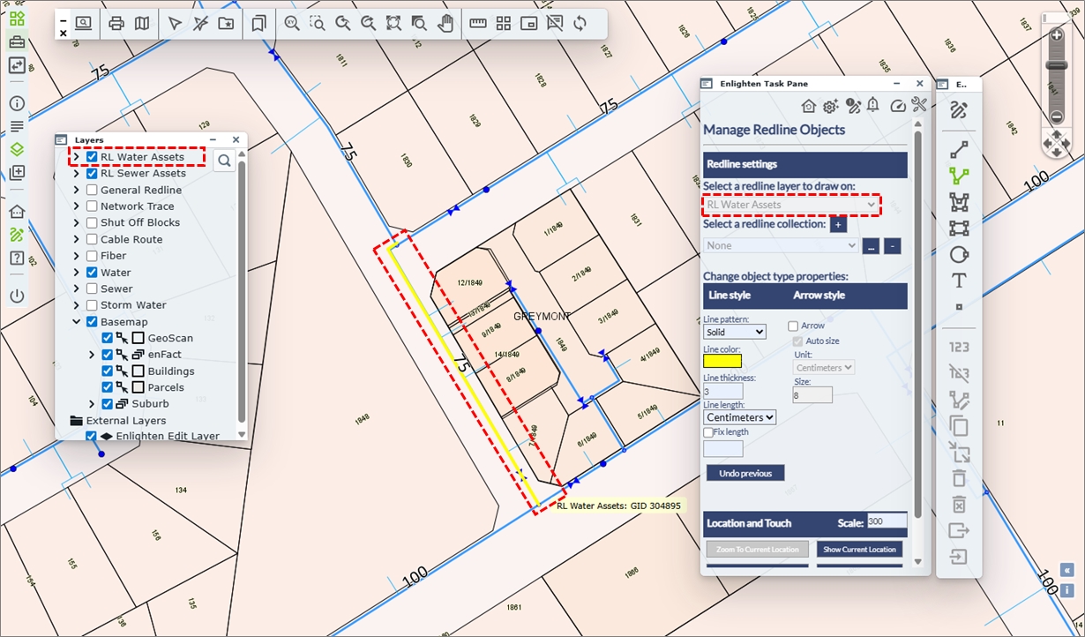Choose the Circle redline drawing tool
Screen dimensions: 1085x637
click(959, 254)
